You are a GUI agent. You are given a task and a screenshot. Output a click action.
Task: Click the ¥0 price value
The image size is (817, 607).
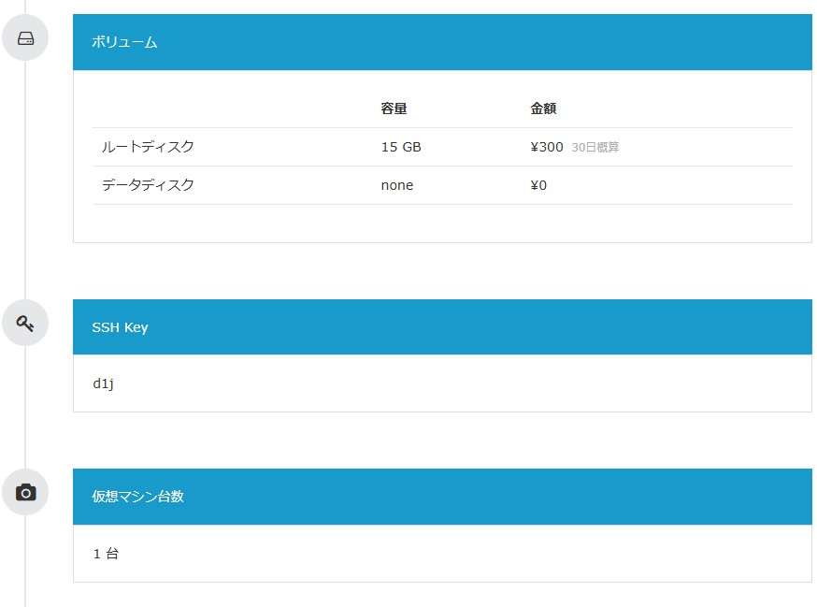tap(538, 185)
